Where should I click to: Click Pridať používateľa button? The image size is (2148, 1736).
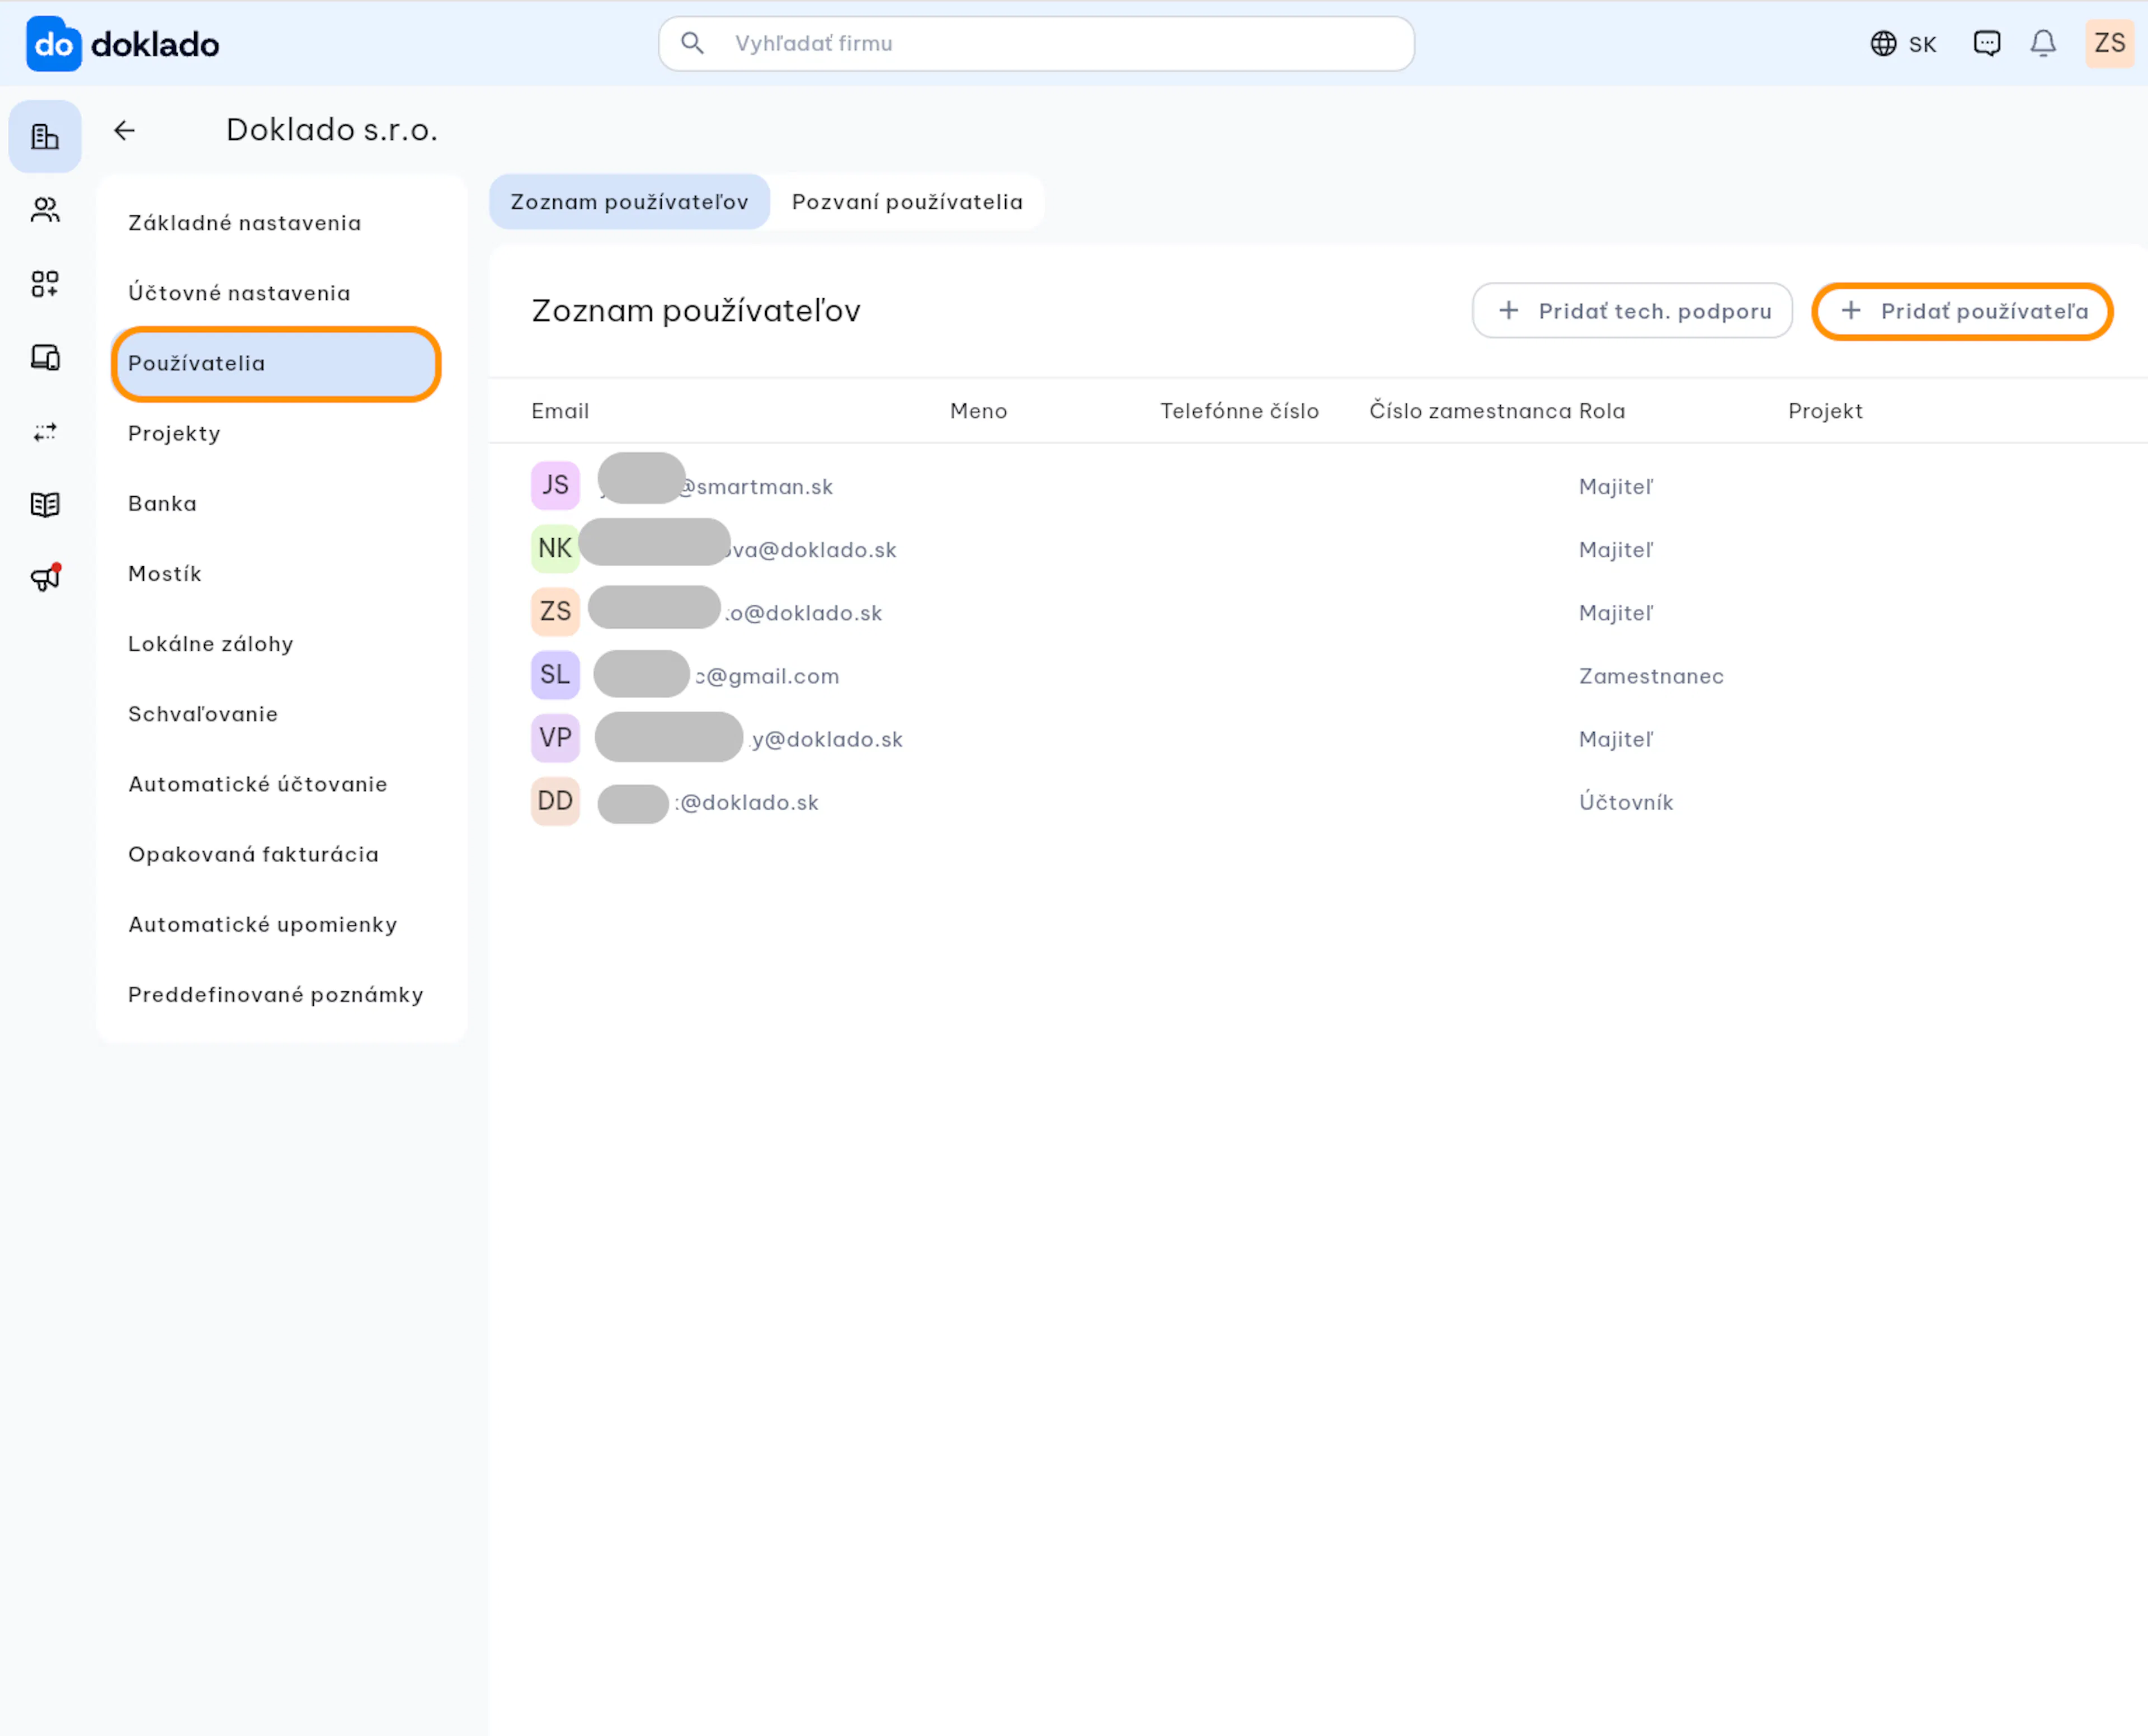(x=1962, y=311)
